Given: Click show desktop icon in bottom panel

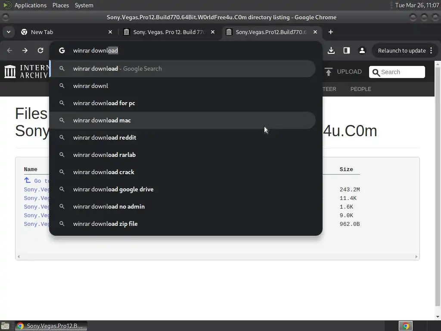Looking at the screenshot, I should [5, 326].
